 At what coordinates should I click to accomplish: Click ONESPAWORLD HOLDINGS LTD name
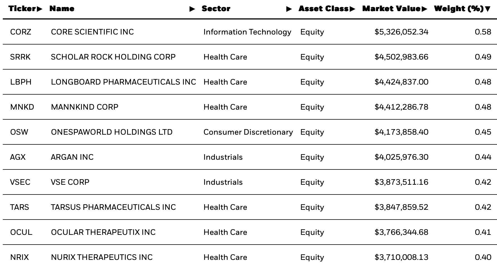coord(112,132)
